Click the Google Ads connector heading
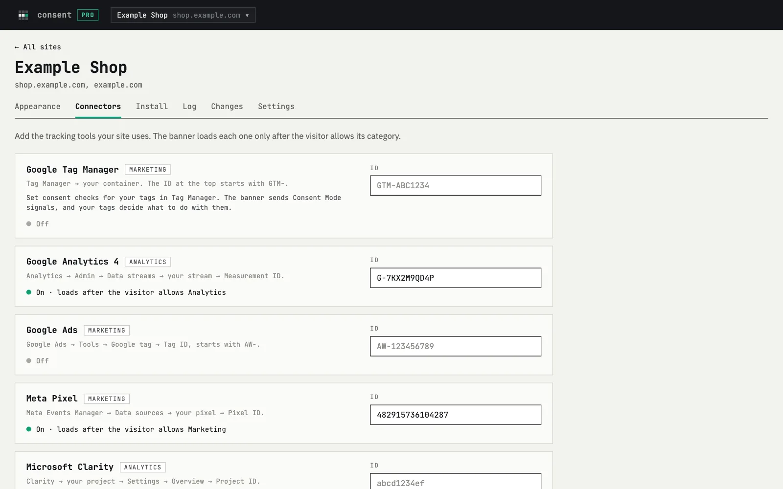 [52, 330]
